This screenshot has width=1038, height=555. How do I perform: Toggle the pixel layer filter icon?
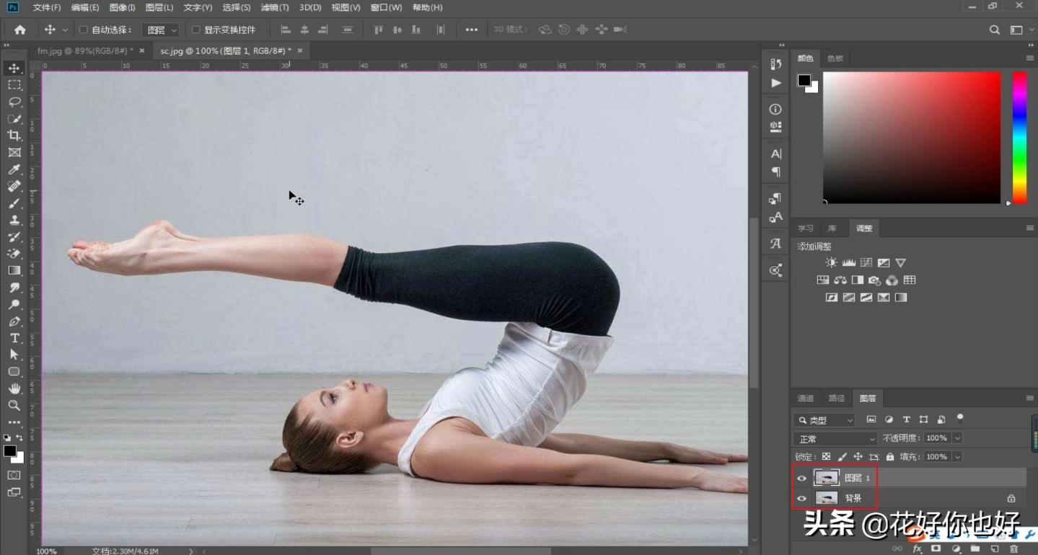pyautogui.click(x=871, y=419)
